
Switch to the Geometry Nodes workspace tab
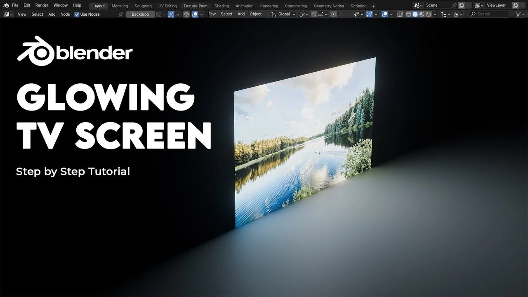[x=329, y=6]
